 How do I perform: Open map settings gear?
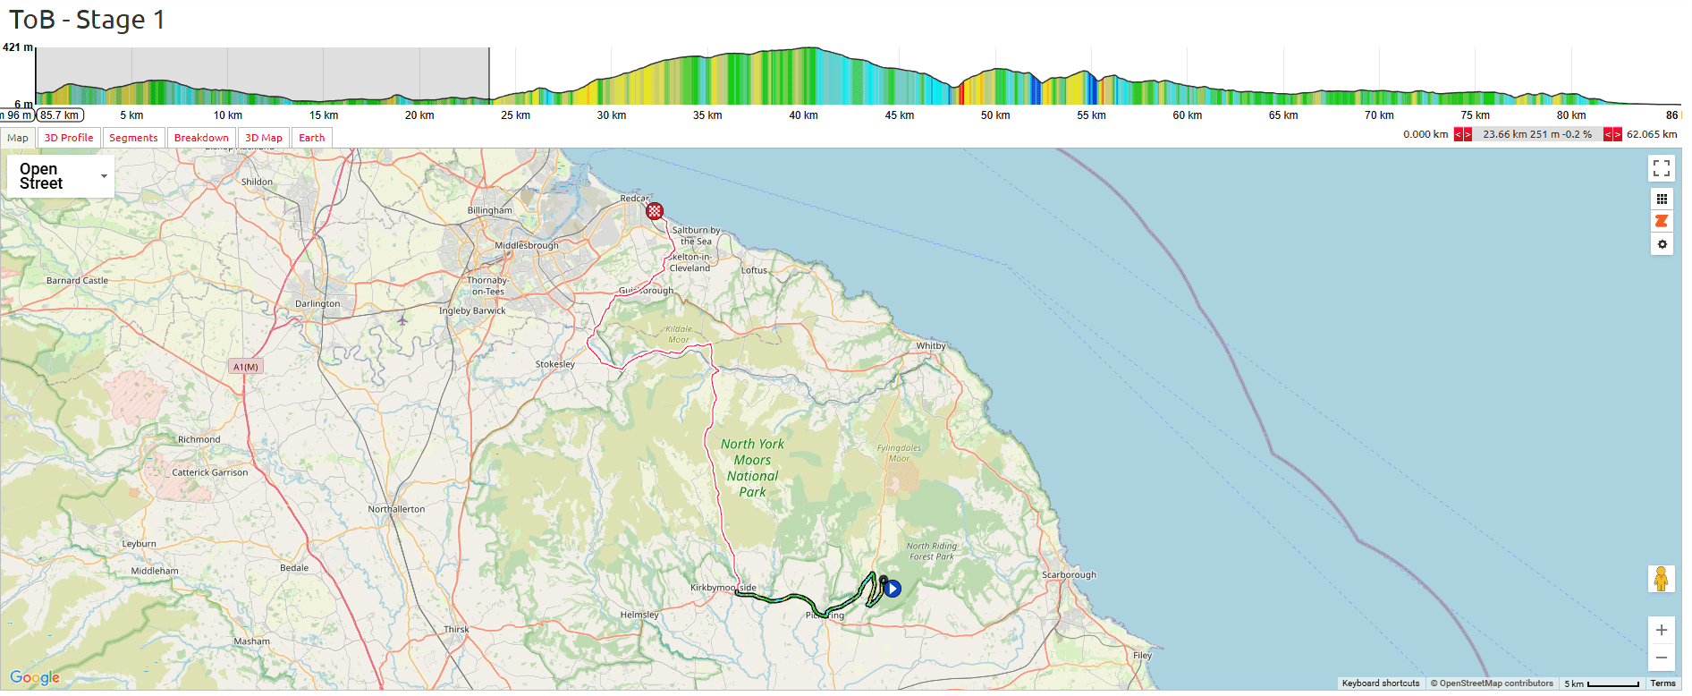click(1662, 244)
